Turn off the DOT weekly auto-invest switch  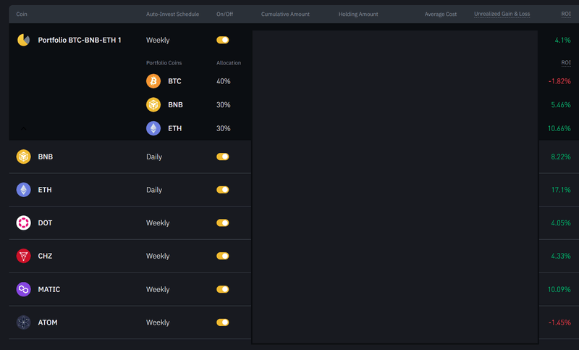(223, 223)
